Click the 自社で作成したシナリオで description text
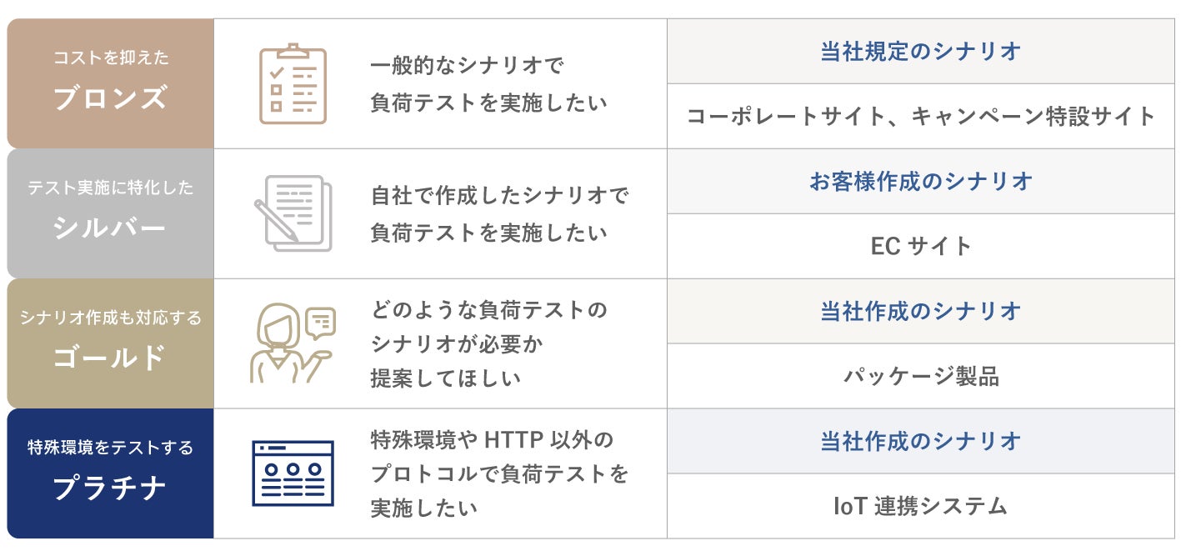 pyautogui.click(x=499, y=197)
